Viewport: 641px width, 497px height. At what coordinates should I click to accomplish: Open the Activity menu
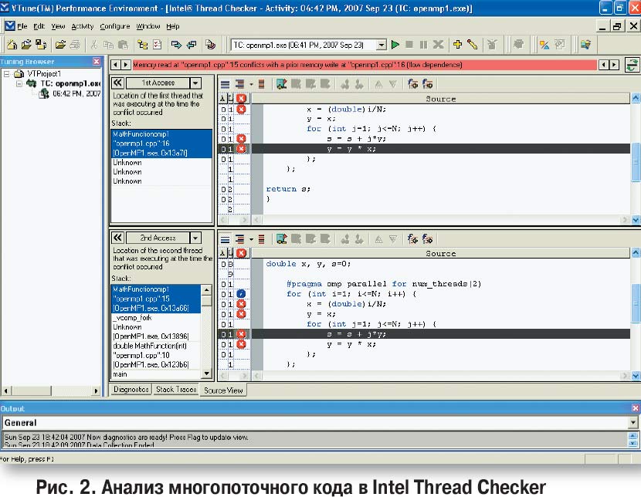point(82,26)
